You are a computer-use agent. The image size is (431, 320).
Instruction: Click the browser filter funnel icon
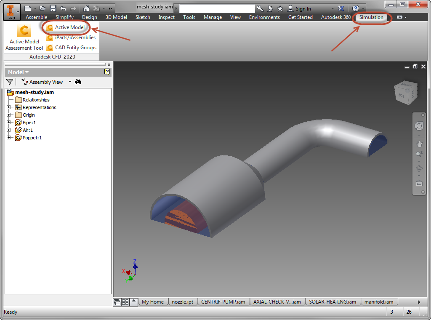pos(10,82)
